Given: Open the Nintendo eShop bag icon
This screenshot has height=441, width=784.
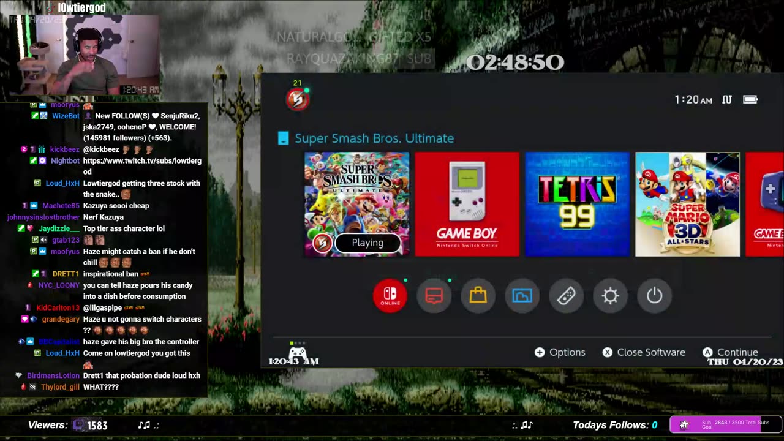Looking at the screenshot, I should (x=478, y=296).
